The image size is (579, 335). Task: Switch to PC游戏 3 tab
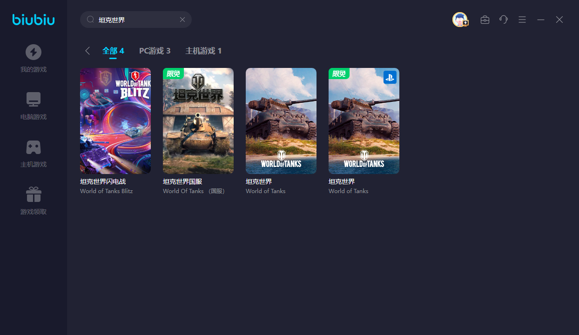point(155,51)
